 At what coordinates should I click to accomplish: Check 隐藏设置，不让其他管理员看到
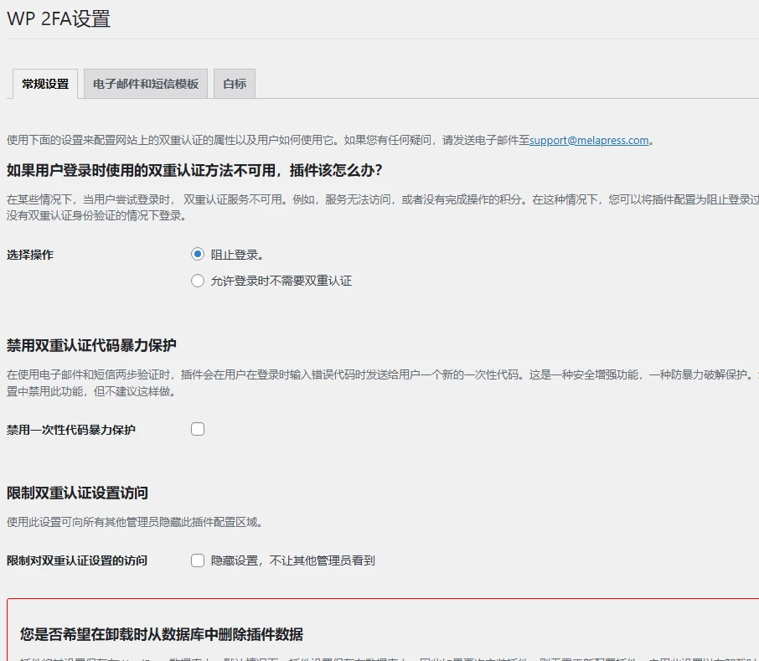(198, 560)
